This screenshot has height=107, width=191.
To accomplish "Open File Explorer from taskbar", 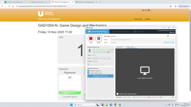I will pos(107,105).
